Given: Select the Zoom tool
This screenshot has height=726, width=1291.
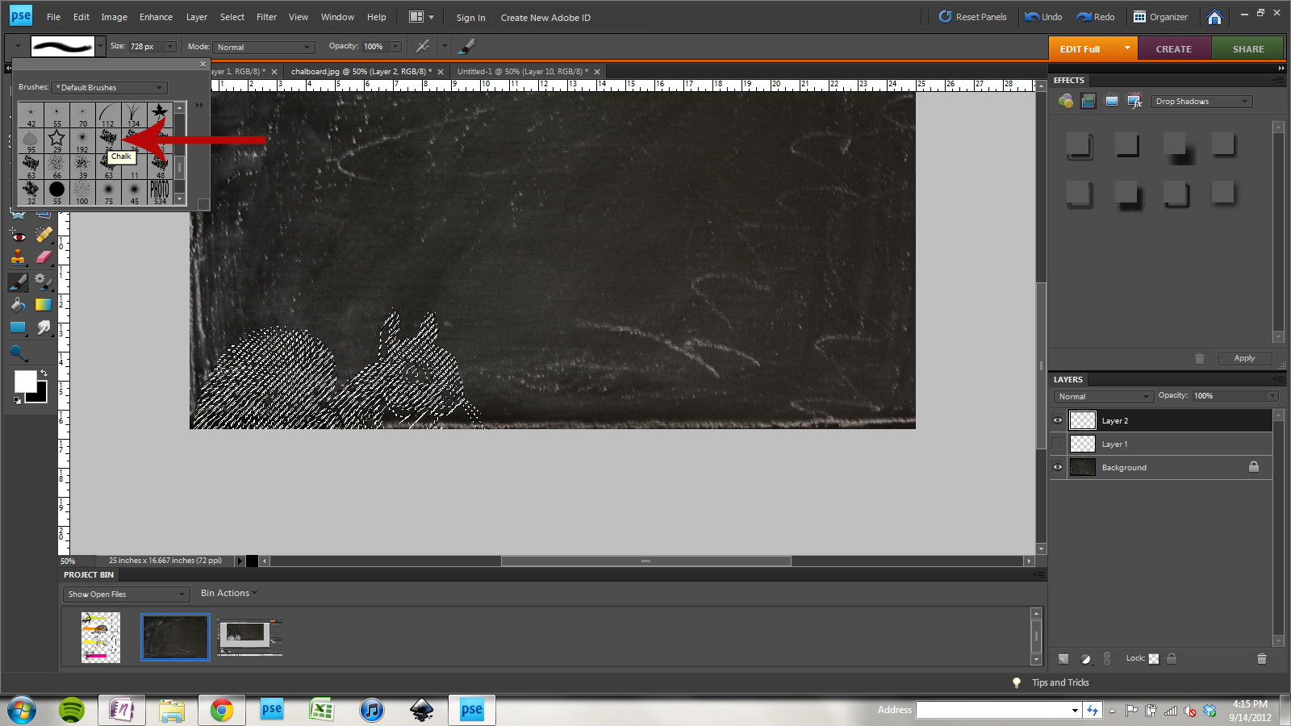Looking at the screenshot, I should click(18, 353).
